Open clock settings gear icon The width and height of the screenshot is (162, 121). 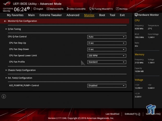(x=28, y=8)
